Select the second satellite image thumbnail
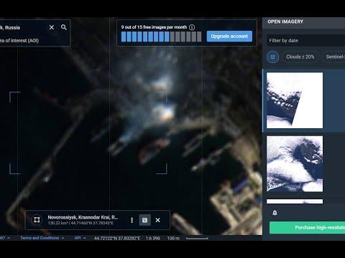This screenshot has width=345, height=258. click(x=295, y=164)
